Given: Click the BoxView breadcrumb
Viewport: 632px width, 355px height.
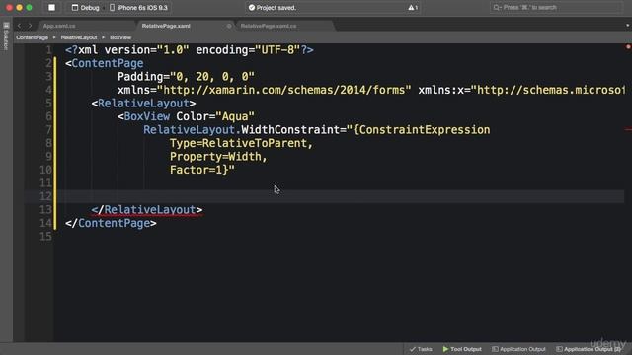Looking at the screenshot, I should (x=120, y=37).
